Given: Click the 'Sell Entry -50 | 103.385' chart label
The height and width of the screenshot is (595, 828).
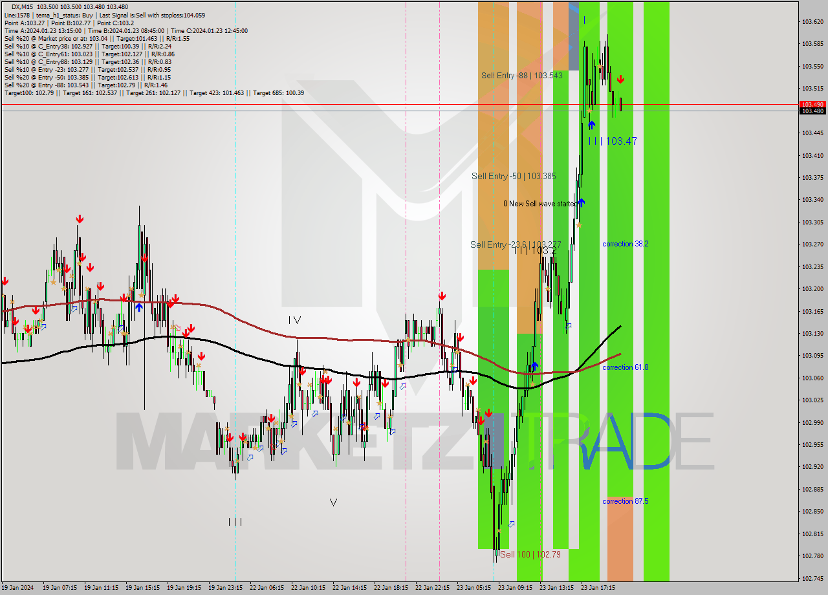Looking at the screenshot, I should (514, 176).
